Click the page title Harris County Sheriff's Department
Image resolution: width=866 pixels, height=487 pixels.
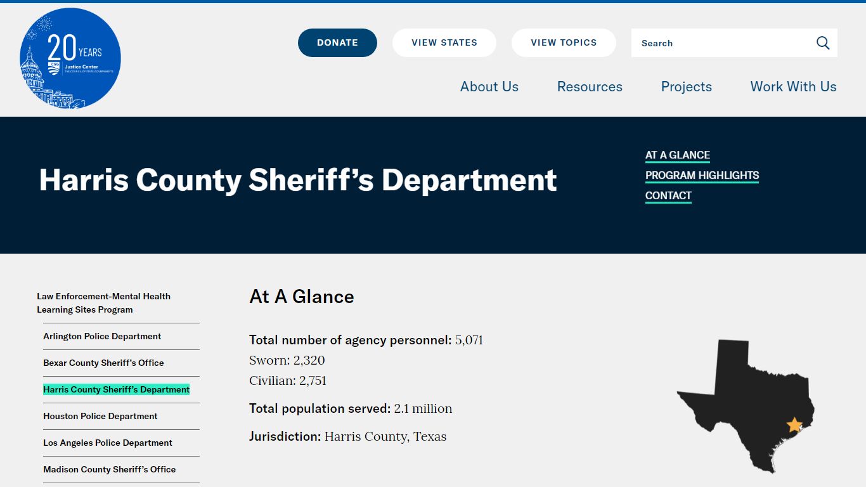coord(298,180)
